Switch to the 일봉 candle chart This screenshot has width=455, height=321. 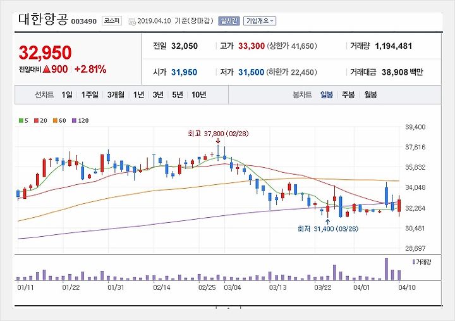click(x=327, y=95)
